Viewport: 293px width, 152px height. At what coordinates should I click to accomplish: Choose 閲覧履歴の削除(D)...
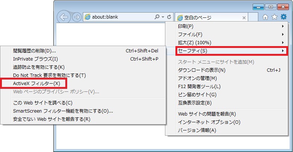click(83, 51)
